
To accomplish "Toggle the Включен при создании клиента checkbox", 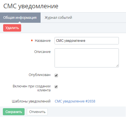I will [56, 87].
